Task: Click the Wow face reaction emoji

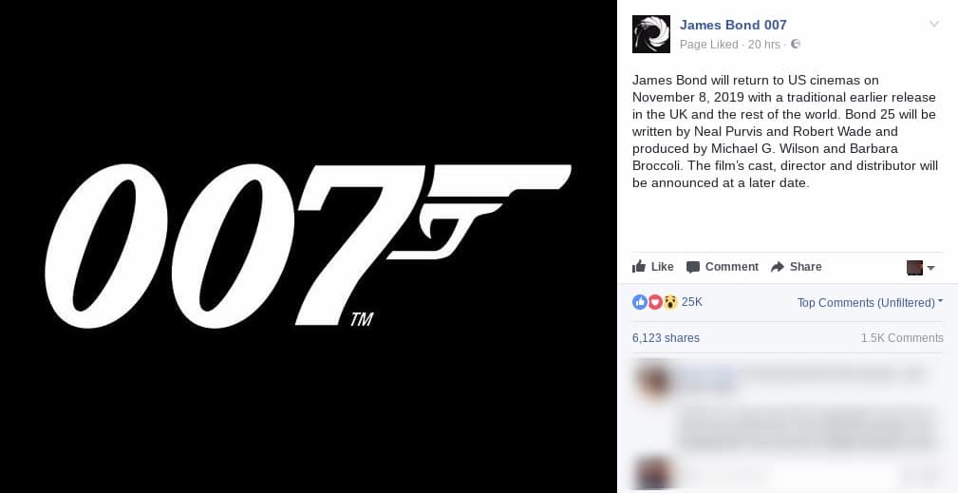Action: 671,302
